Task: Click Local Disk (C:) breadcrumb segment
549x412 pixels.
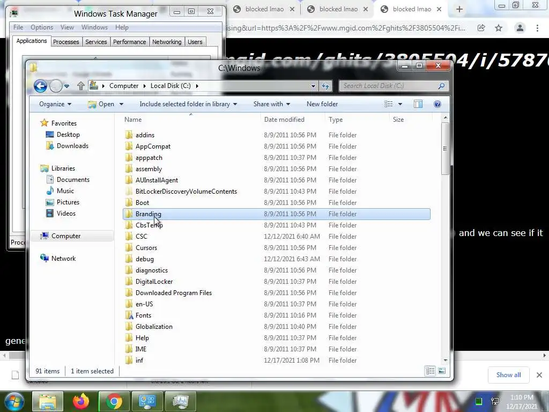Action: (x=170, y=86)
